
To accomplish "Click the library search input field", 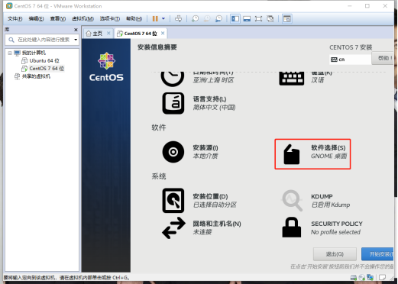I will 44,40.
